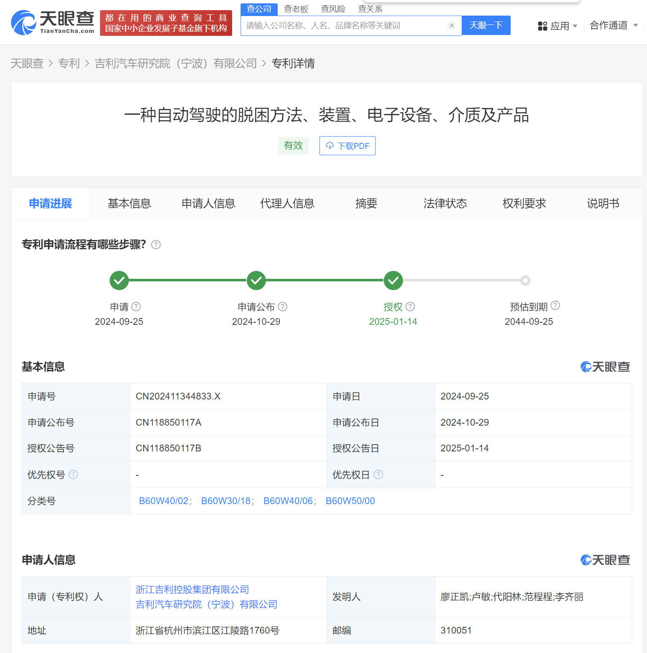
Task: Expand the 应用 dropdown arrow
Action: pos(575,26)
